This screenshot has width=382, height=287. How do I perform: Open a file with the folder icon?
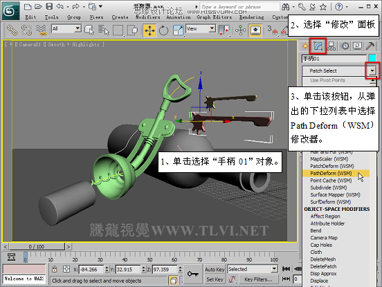[38, 7]
